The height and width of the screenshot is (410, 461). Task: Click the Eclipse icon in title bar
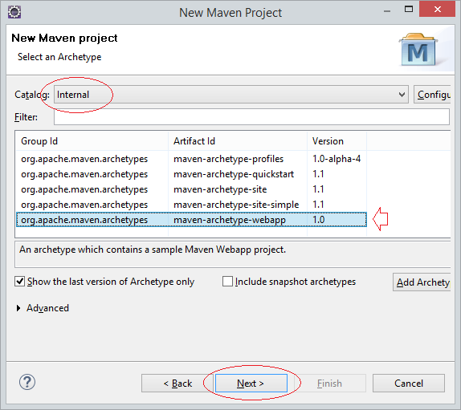click(x=14, y=12)
